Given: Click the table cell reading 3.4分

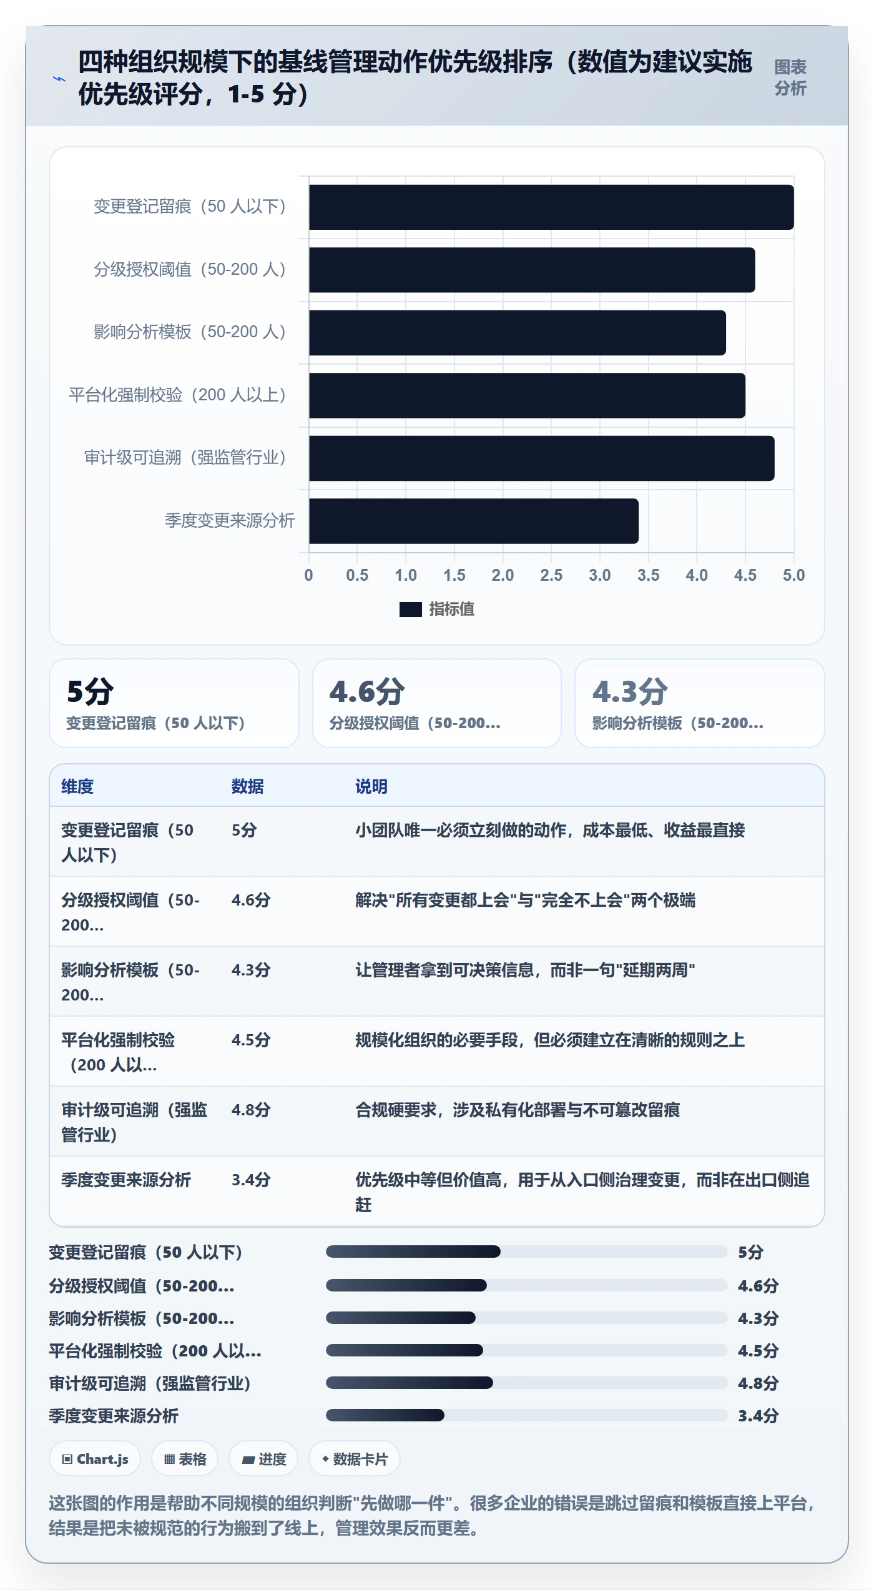Looking at the screenshot, I should click(251, 1180).
